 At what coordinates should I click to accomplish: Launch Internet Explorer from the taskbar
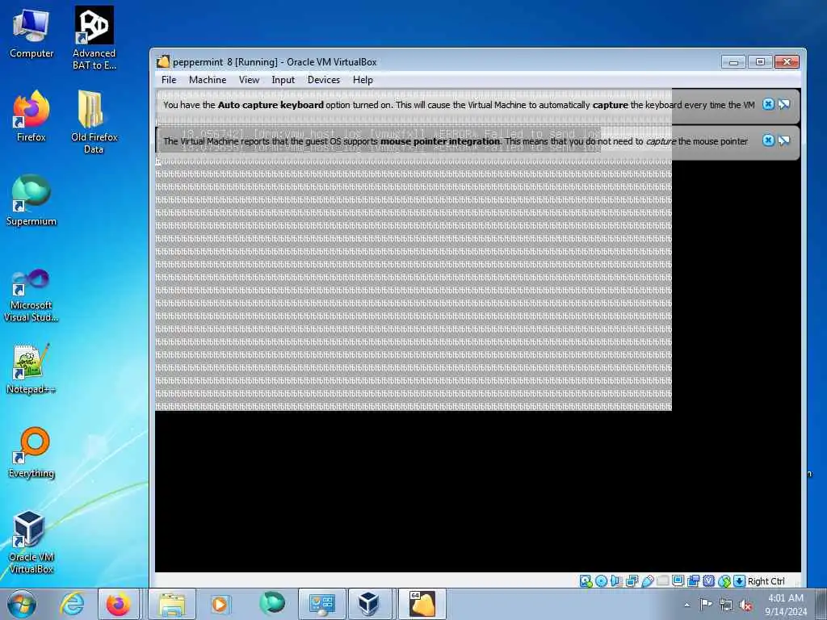[72, 604]
